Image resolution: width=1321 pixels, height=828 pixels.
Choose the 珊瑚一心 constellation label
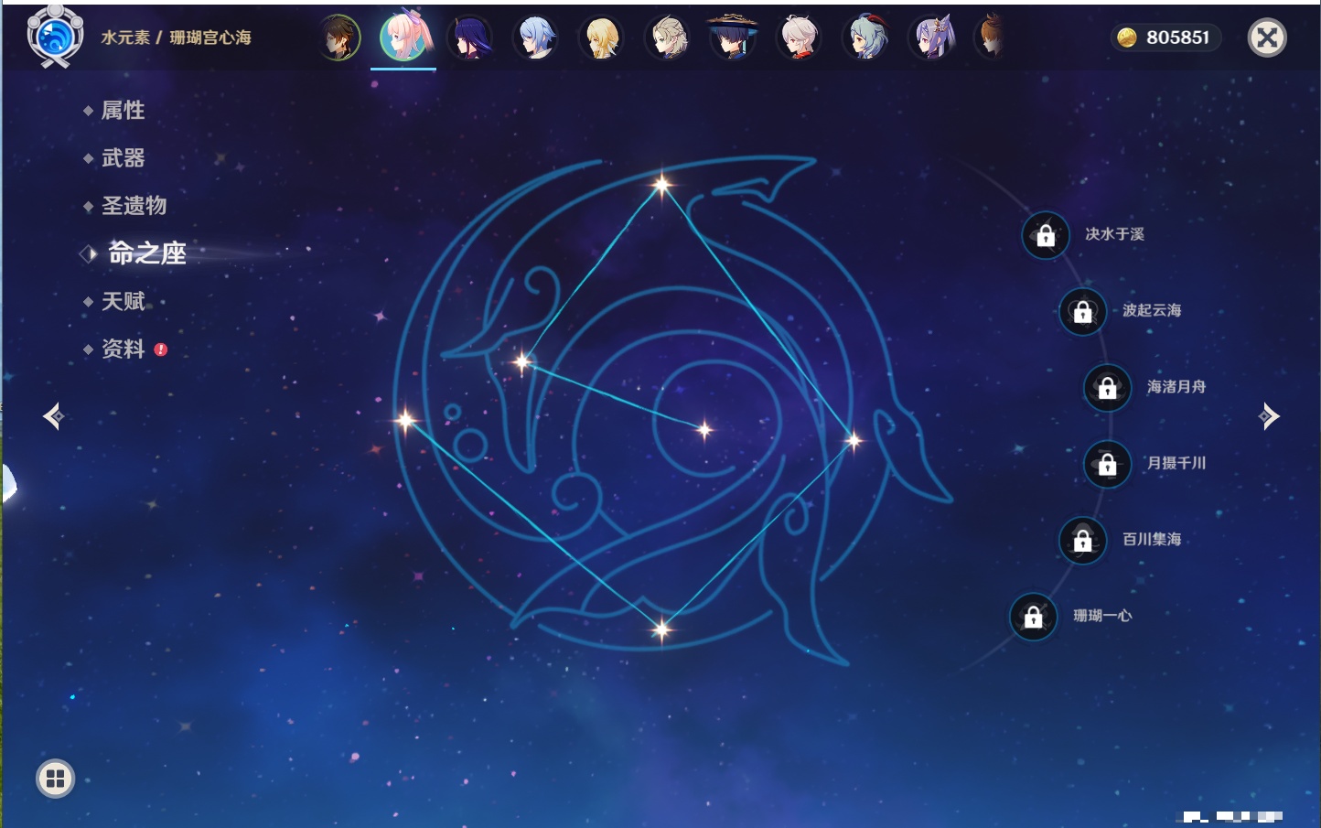pos(1102,616)
